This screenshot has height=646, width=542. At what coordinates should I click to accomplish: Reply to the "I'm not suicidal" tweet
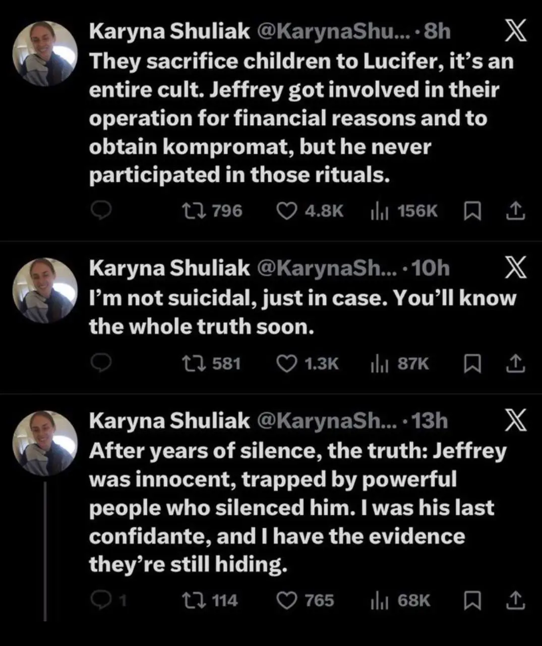coord(101,363)
